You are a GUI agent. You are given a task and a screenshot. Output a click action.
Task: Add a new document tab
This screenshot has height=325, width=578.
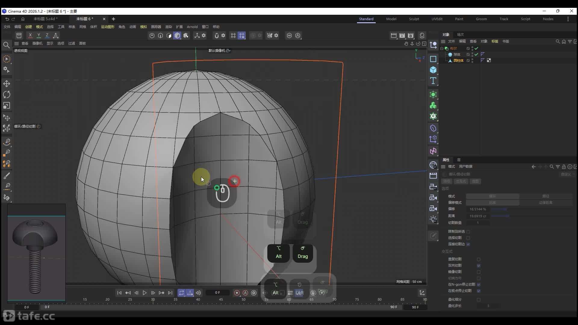tap(113, 19)
